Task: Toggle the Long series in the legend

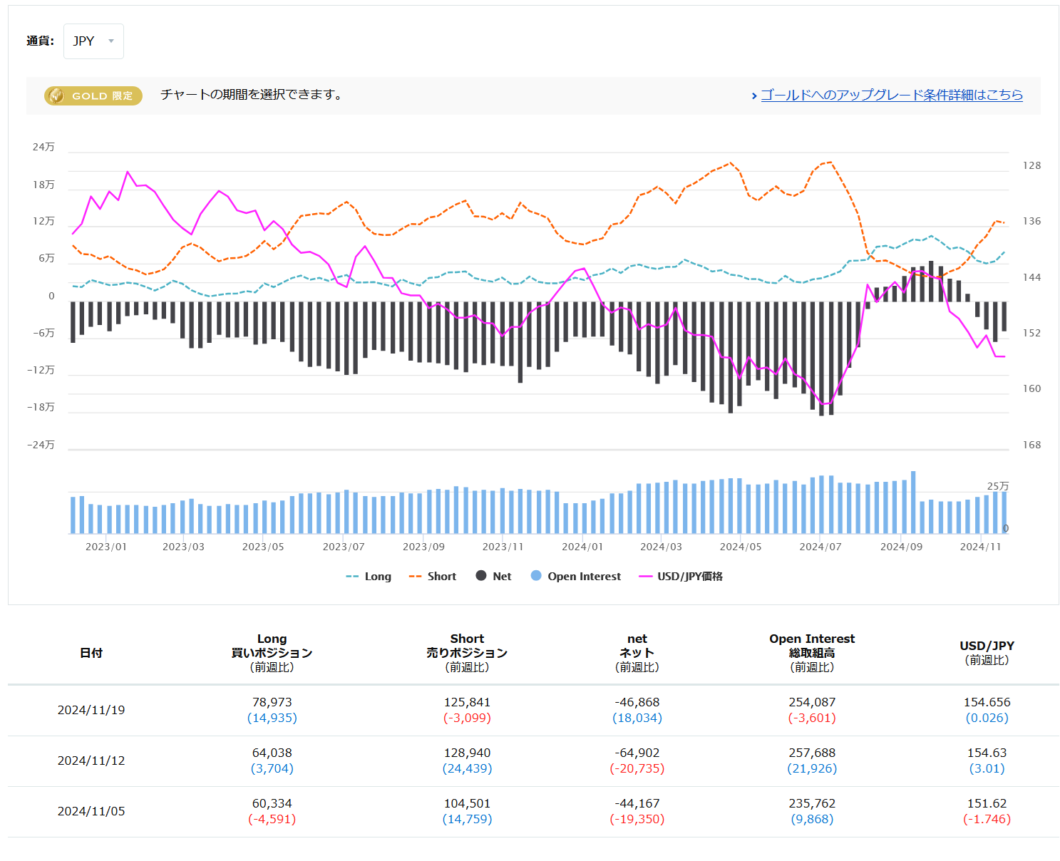Action: 377,577
